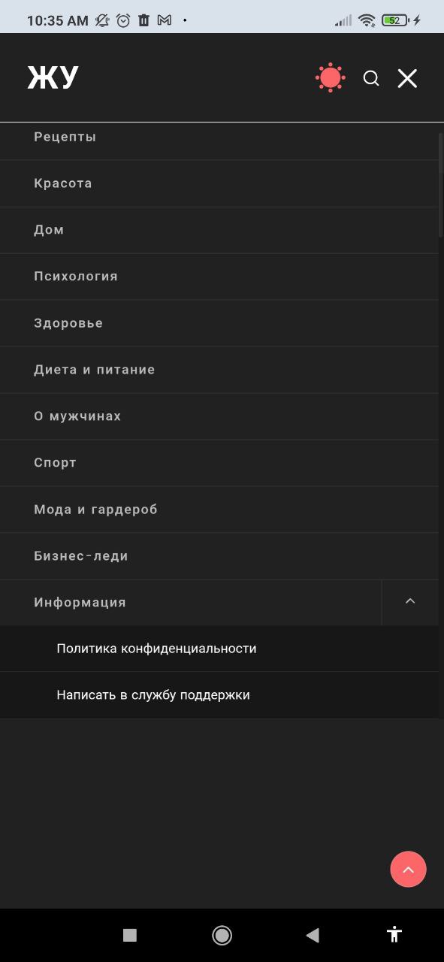Collapse the Информация submenu chevron
The height and width of the screenshot is (962, 444).
pyautogui.click(x=410, y=602)
